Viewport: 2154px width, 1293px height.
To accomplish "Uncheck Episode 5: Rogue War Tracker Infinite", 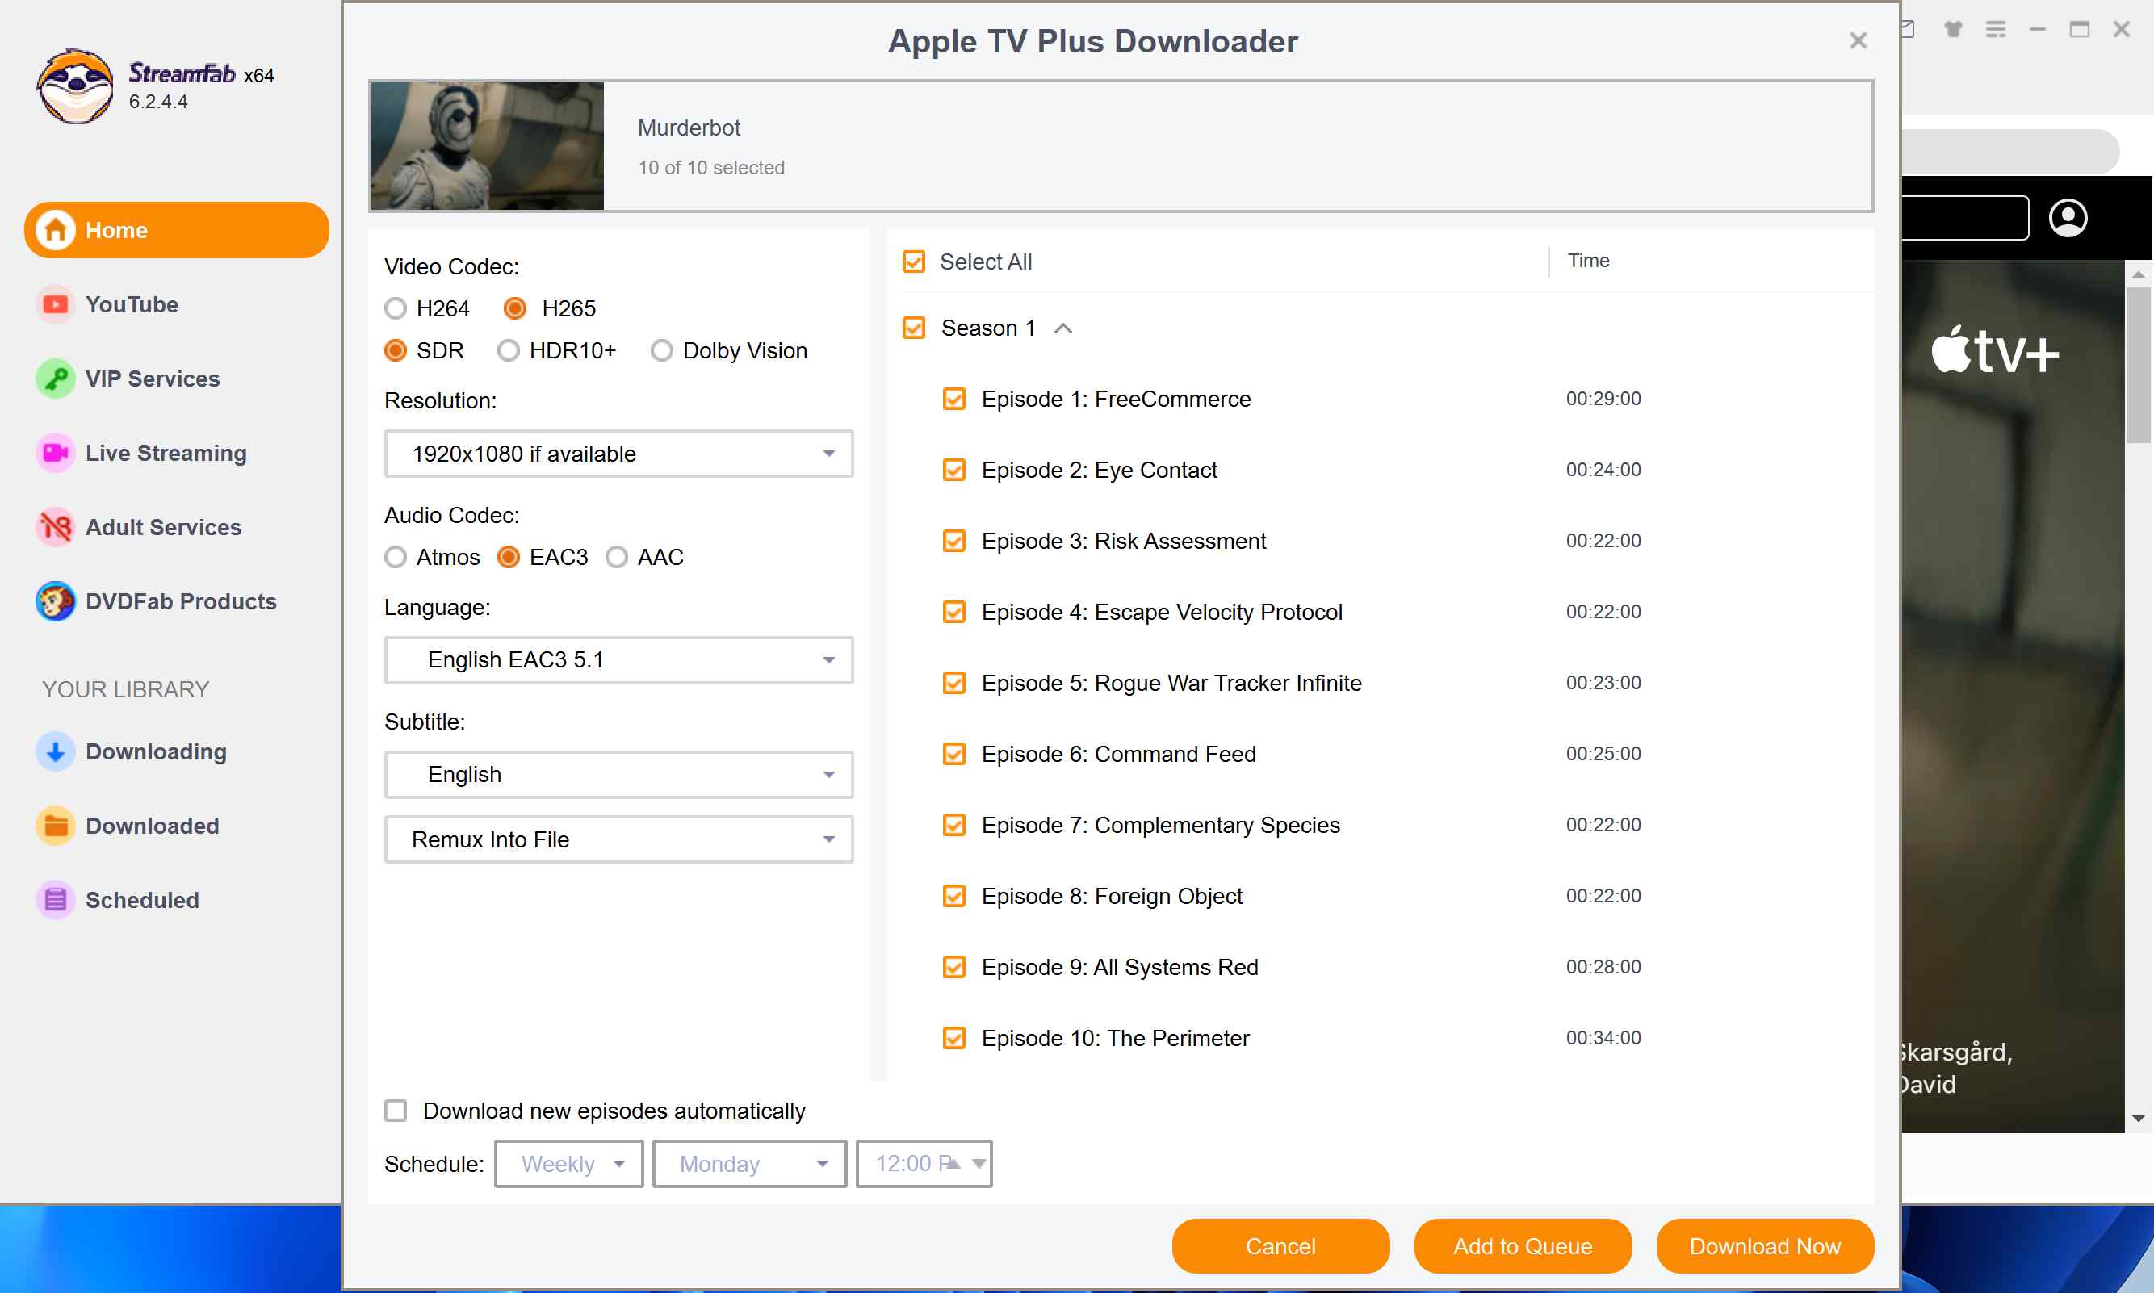I will pos(953,682).
